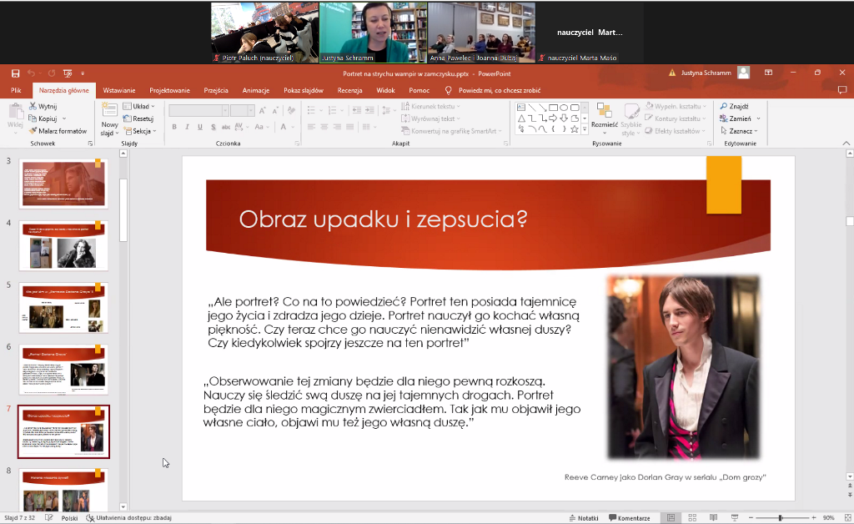Open the Wstawianie ribbon tab
The width and height of the screenshot is (854, 524).
tap(119, 90)
